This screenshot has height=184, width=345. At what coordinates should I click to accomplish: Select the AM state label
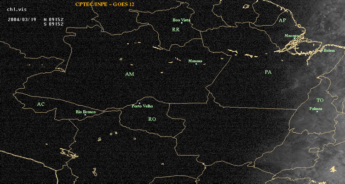pyautogui.click(x=130, y=74)
